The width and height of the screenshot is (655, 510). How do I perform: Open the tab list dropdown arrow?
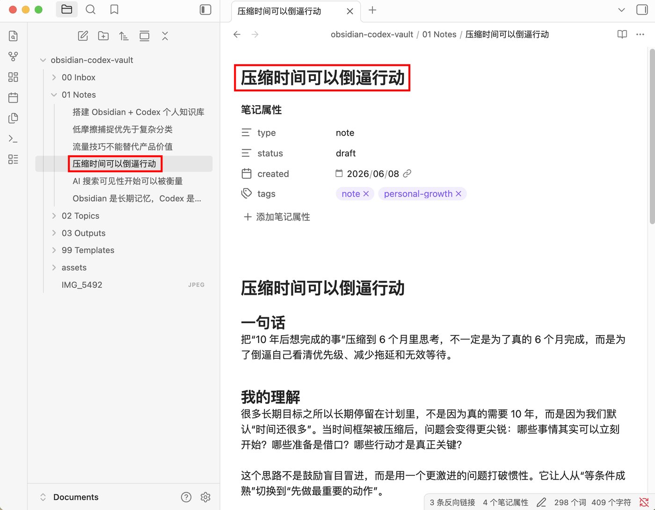(621, 10)
